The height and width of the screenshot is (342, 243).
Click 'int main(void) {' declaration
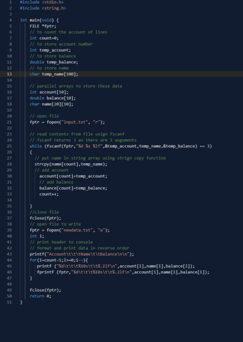(39, 20)
